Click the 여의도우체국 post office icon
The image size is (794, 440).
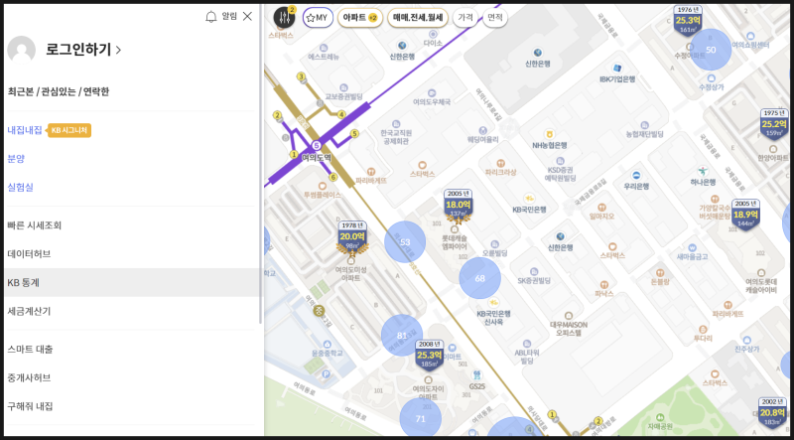(432, 92)
